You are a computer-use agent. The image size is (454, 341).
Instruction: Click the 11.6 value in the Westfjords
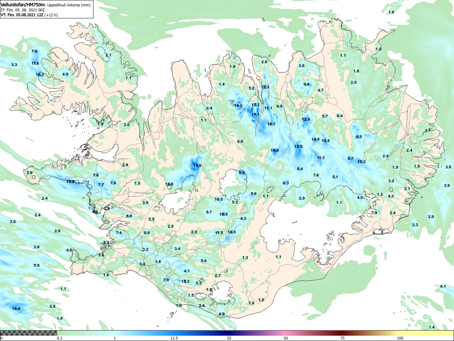click(x=35, y=63)
